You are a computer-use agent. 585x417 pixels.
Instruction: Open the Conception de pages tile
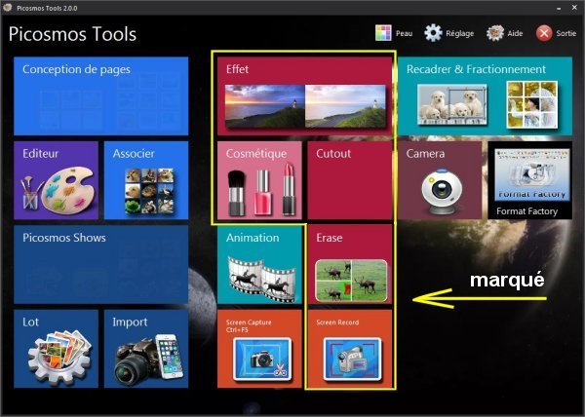click(101, 95)
